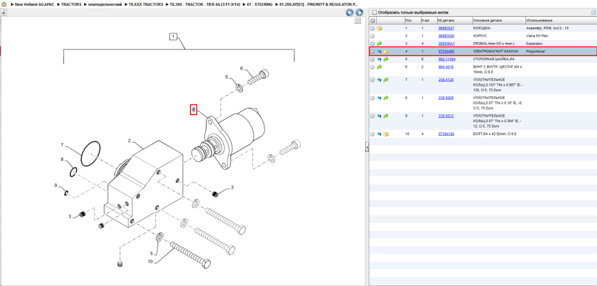This screenshot has height=286, width=597.
Task: Expand the СТОПОРНАЯ ШАЙБА row plus icon
Action: (373, 59)
